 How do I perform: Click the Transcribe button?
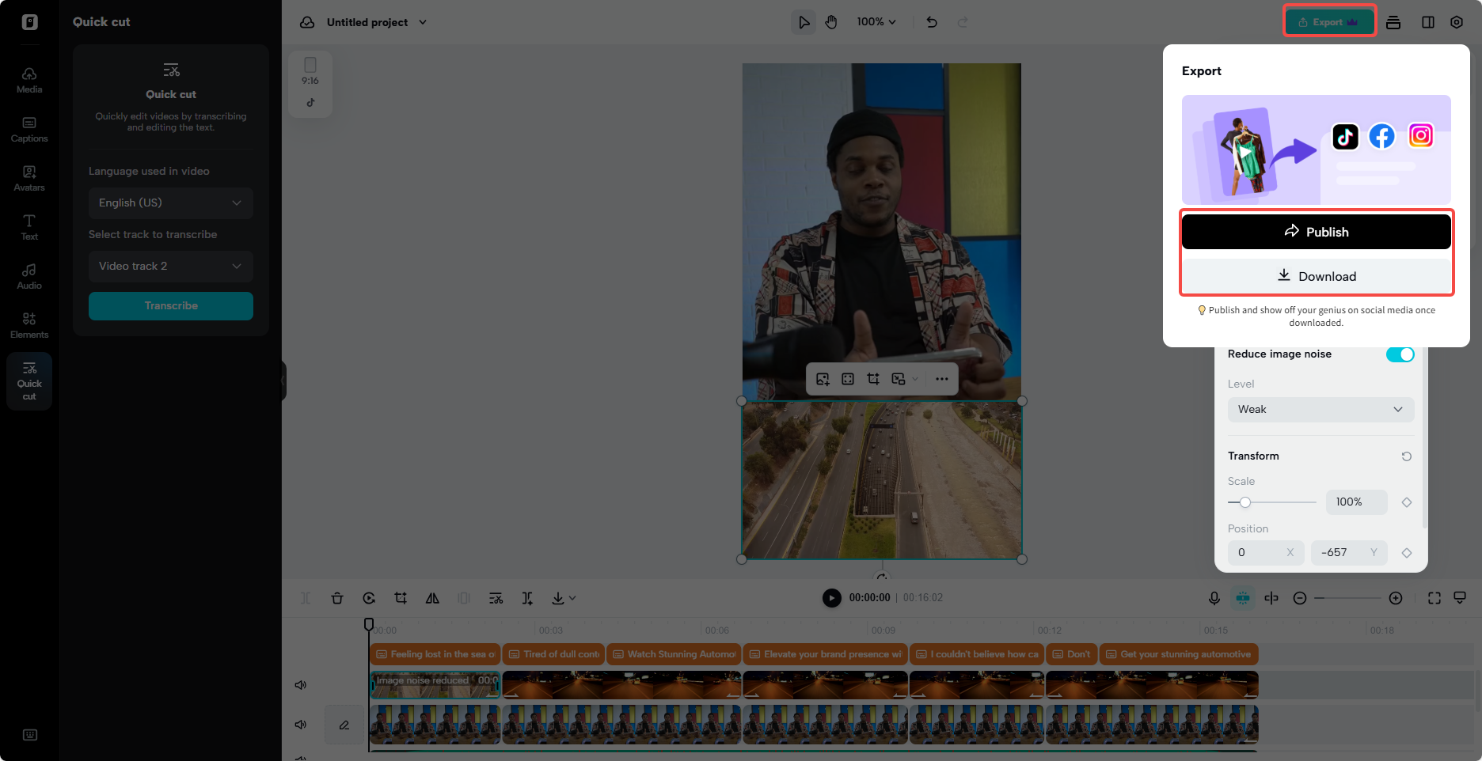coord(170,306)
